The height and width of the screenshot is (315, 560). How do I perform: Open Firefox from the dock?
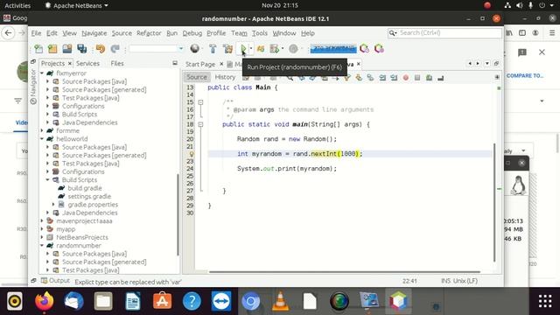pos(45,301)
